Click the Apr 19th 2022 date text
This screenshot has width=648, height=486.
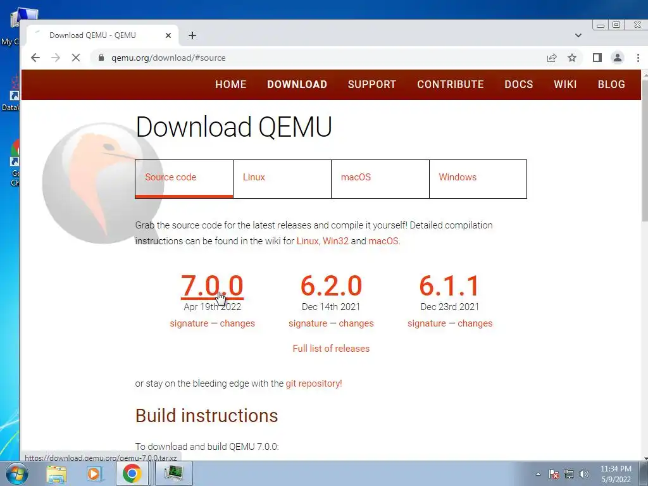pyautogui.click(x=213, y=307)
